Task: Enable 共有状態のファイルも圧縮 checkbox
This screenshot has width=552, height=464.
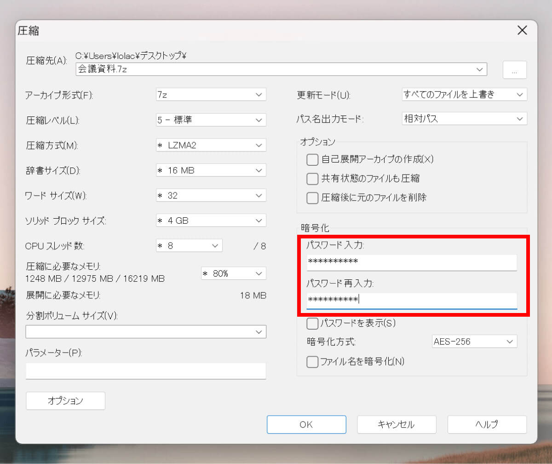Action: (x=312, y=179)
